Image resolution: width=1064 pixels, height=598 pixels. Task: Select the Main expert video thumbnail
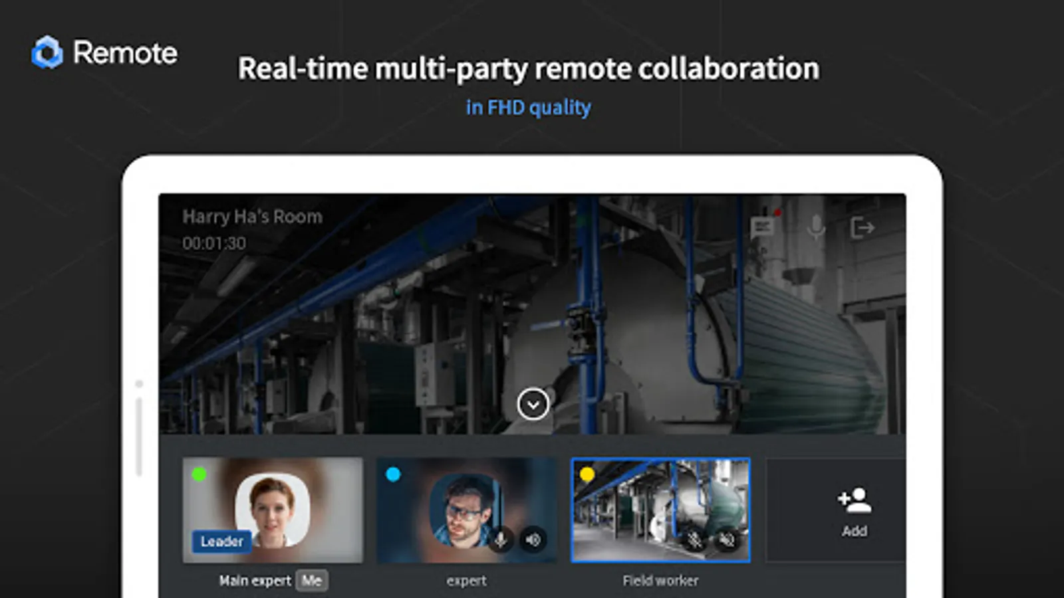(x=273, y=510)
